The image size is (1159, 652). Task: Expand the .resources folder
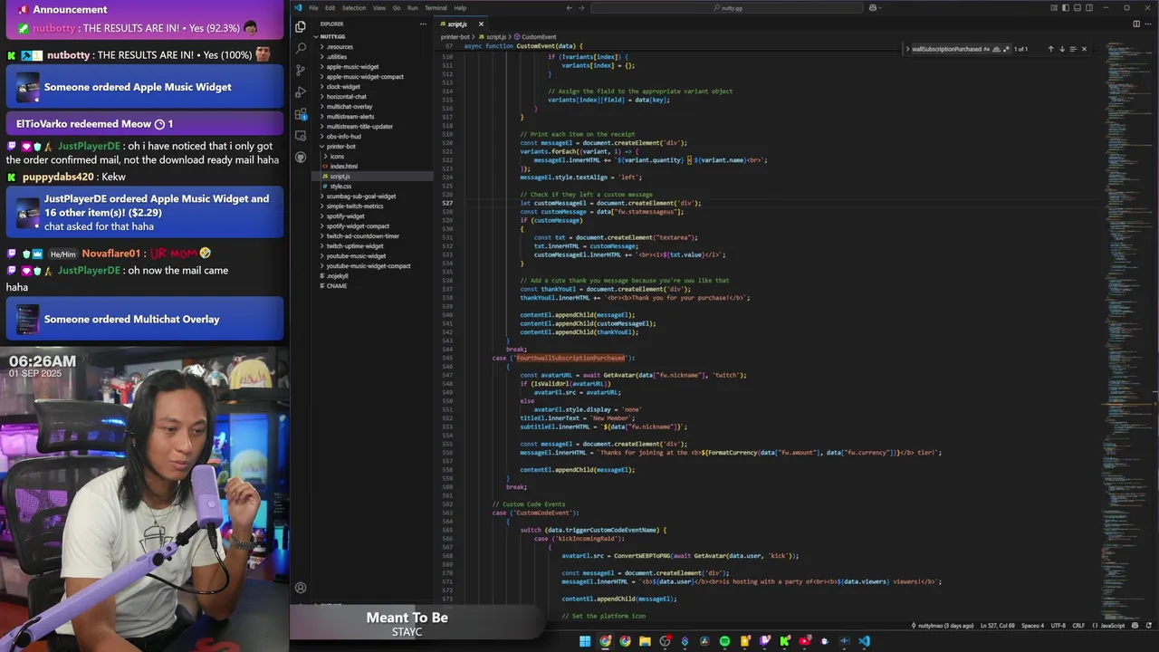click(x=340, y=47)
